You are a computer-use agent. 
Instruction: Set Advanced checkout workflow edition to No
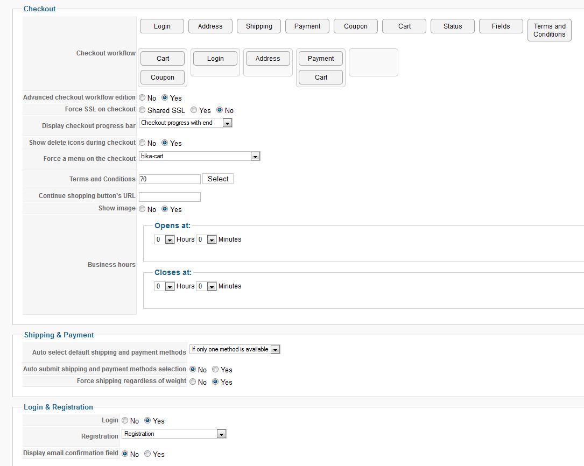coord(143,98)
